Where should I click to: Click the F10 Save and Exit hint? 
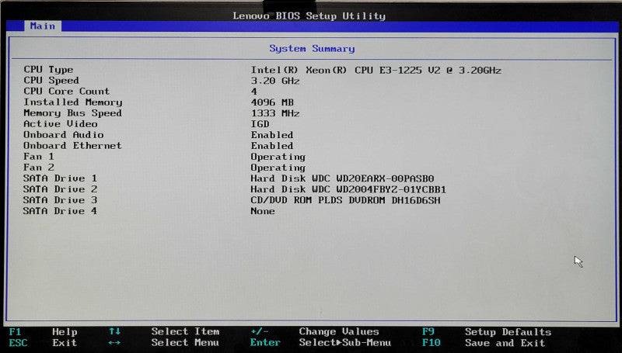point(484,343)
